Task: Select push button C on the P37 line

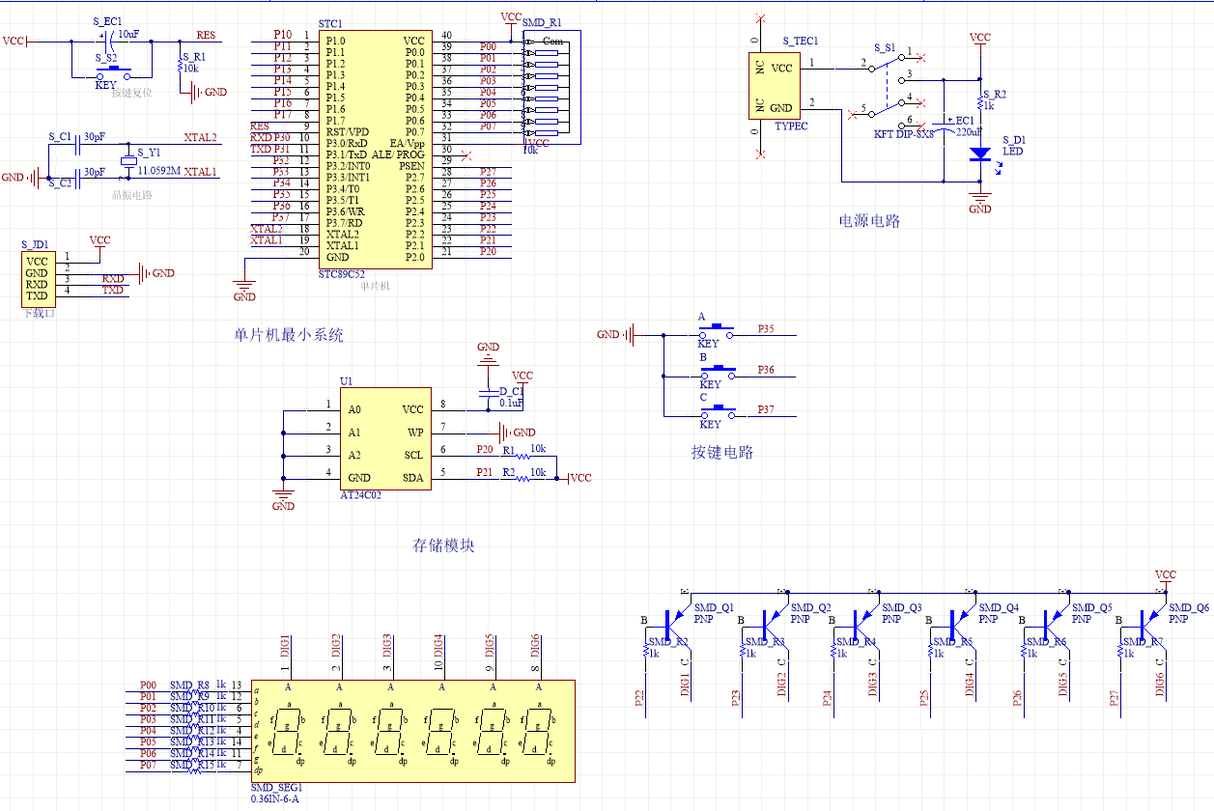Action: pos(715,414)
